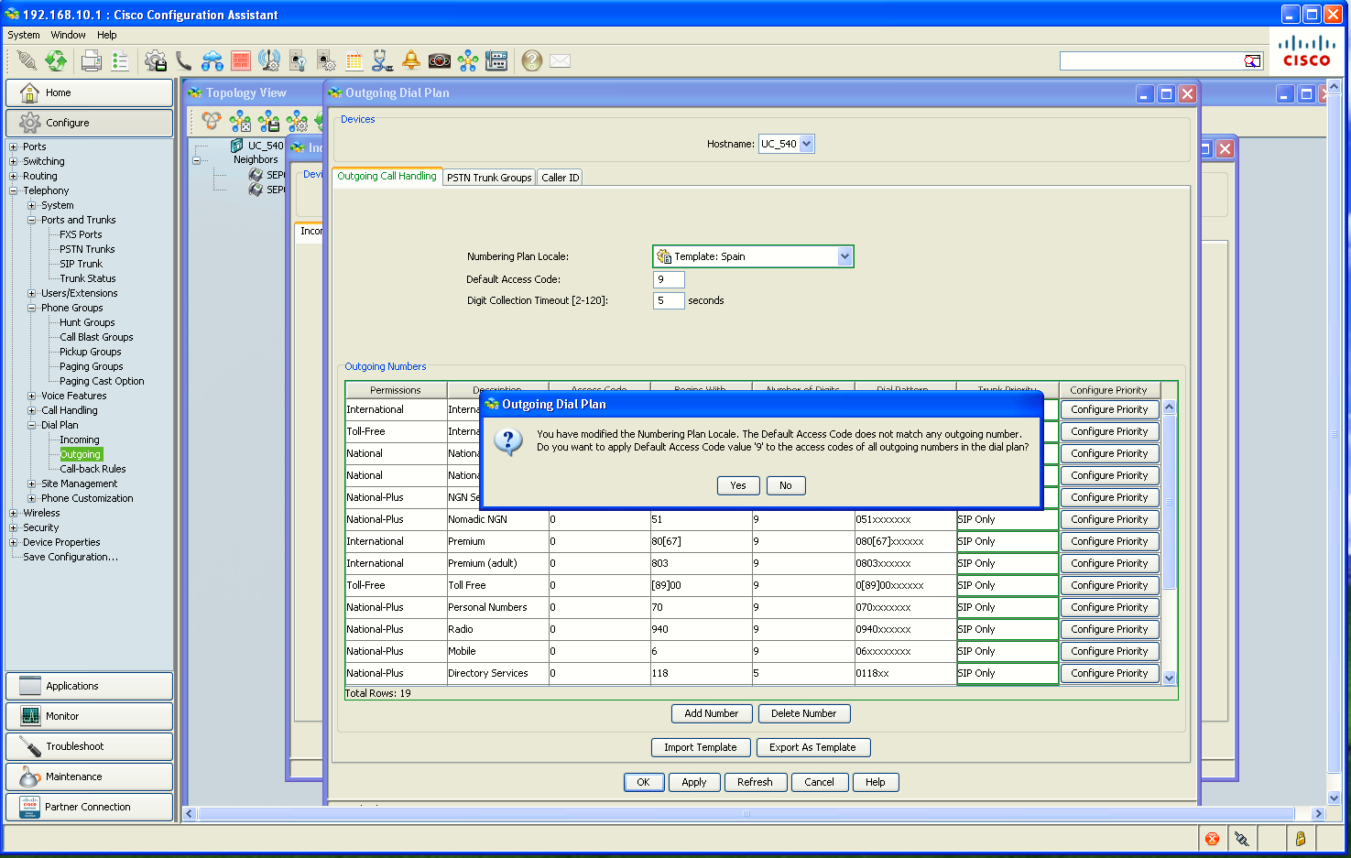Click the topology icon with X in Topology View
This screenshot has height=858, width=1351.
coord(240,121)
